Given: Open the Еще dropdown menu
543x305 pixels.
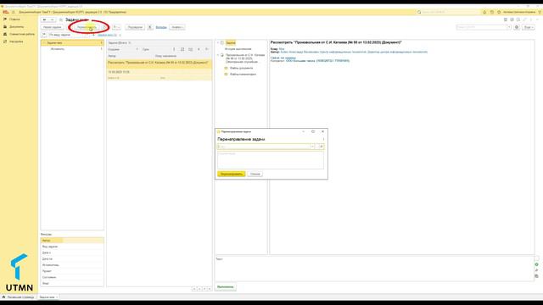Looking at the screenshot, I should pyautogui.click(x=528, y=27).
